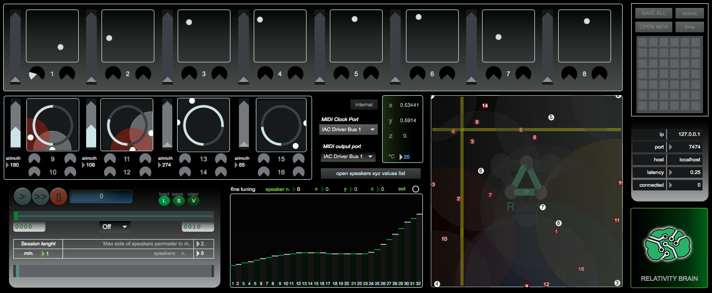The width and height of the screenshot is (712, 293).
Task: Select red speaker node 14 on spatial map
Action: point(485,106)
